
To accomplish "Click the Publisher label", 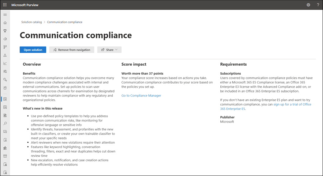I will (227, 117).
